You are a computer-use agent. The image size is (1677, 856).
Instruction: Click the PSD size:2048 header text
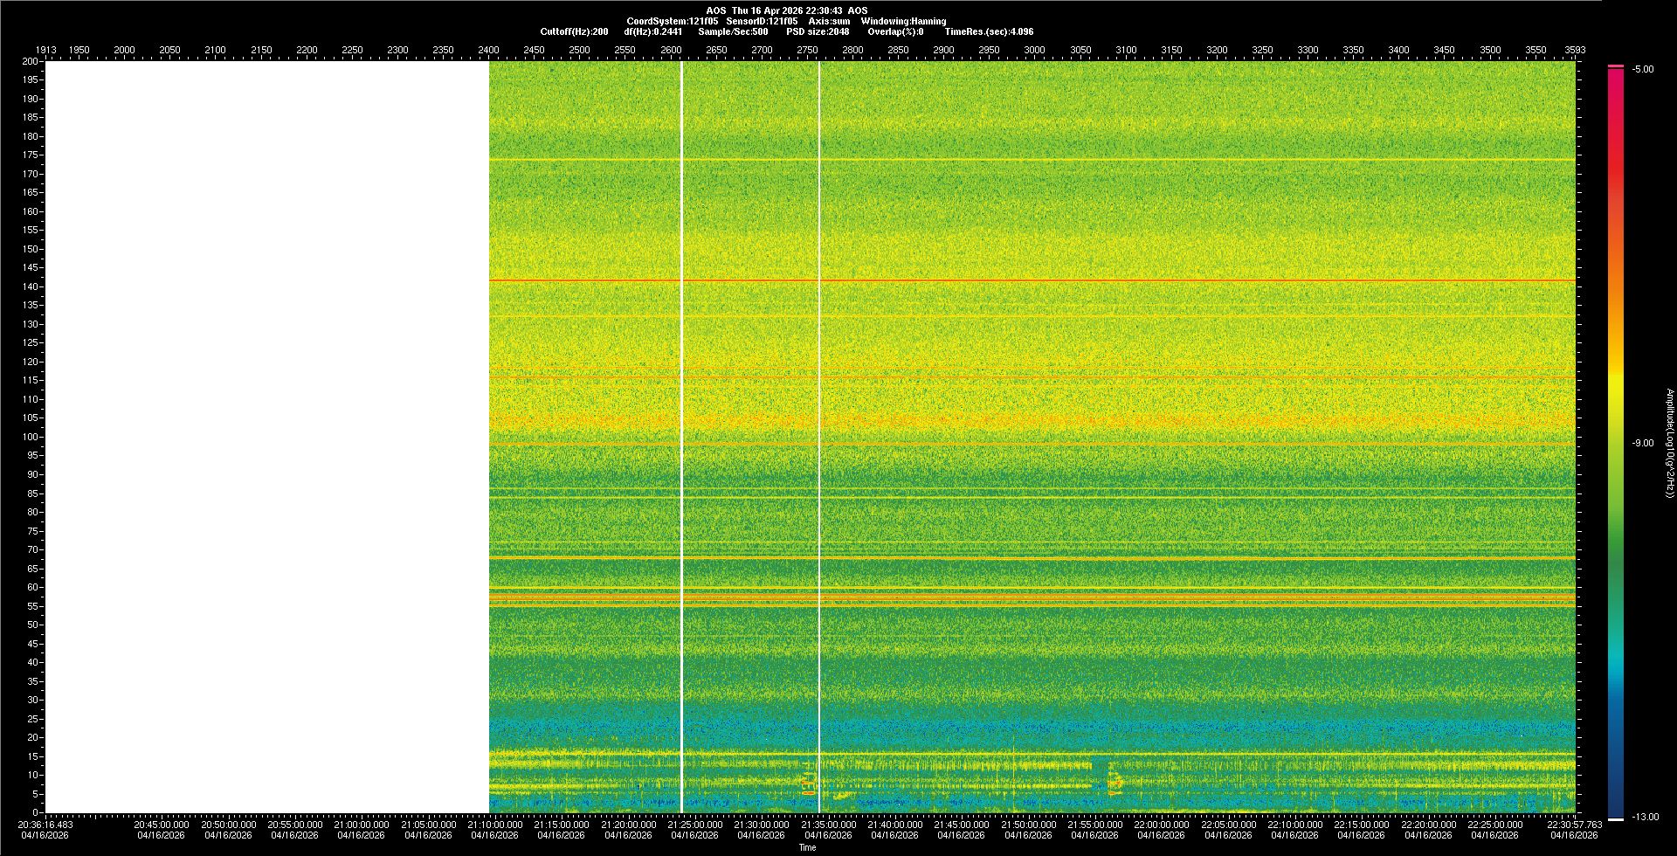point(818,31)
